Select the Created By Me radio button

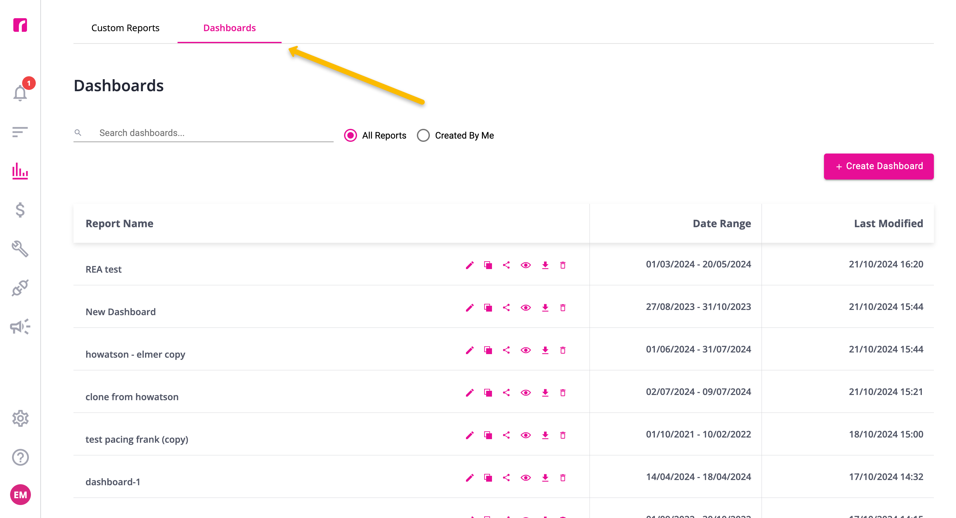click(423, 135)
